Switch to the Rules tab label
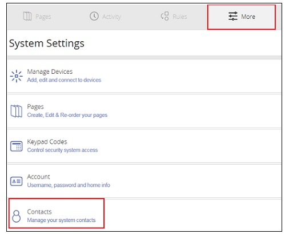 tap(180, 17)
